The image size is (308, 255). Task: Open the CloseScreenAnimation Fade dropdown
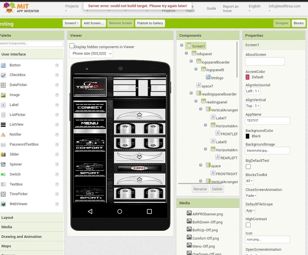pyautogui.click(x=251, y=196)
